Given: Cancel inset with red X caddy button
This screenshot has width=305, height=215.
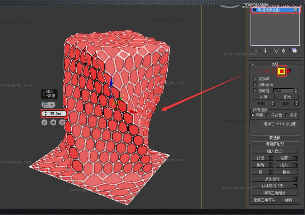Looking at the screenshot, I should point(62,122).
